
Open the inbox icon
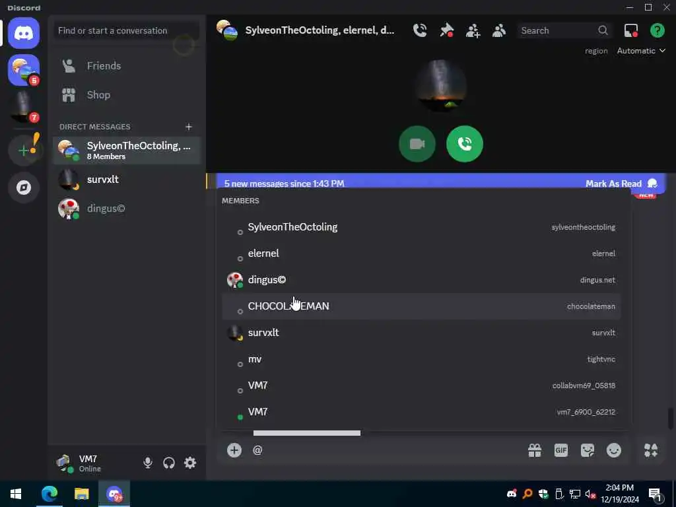[631, 30]
